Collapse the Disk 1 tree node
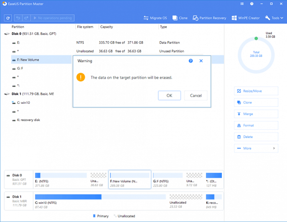Screen dimensions: 287x222 [x=6, y=94]
